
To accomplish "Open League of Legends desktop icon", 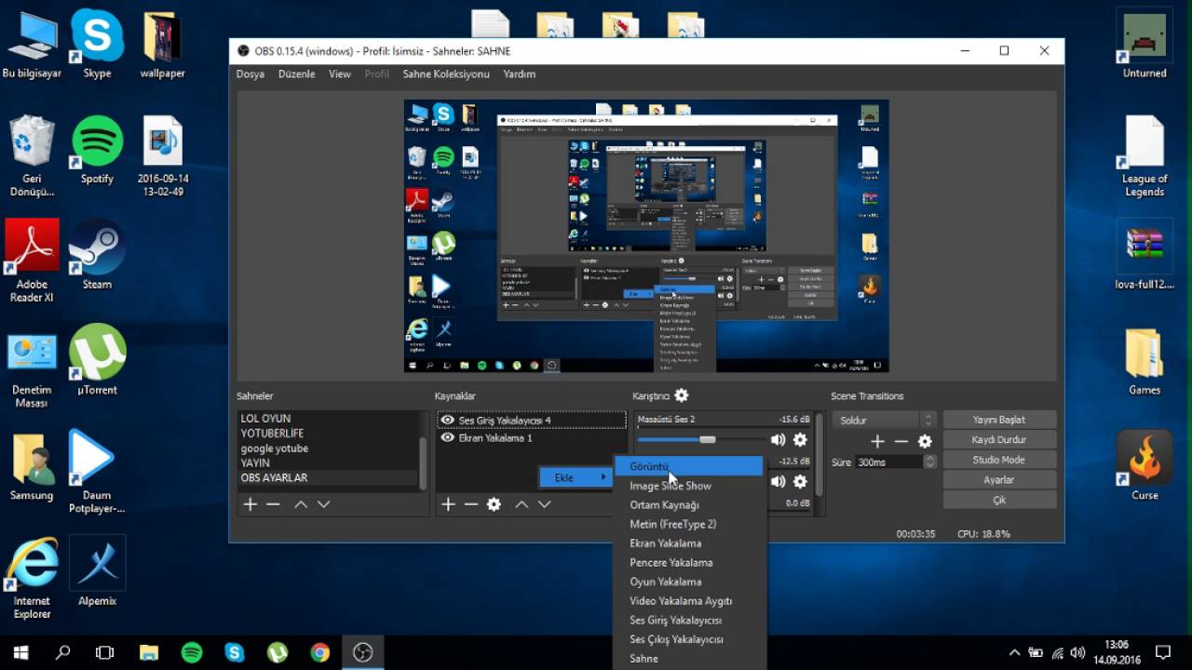I will point(1145,155).
